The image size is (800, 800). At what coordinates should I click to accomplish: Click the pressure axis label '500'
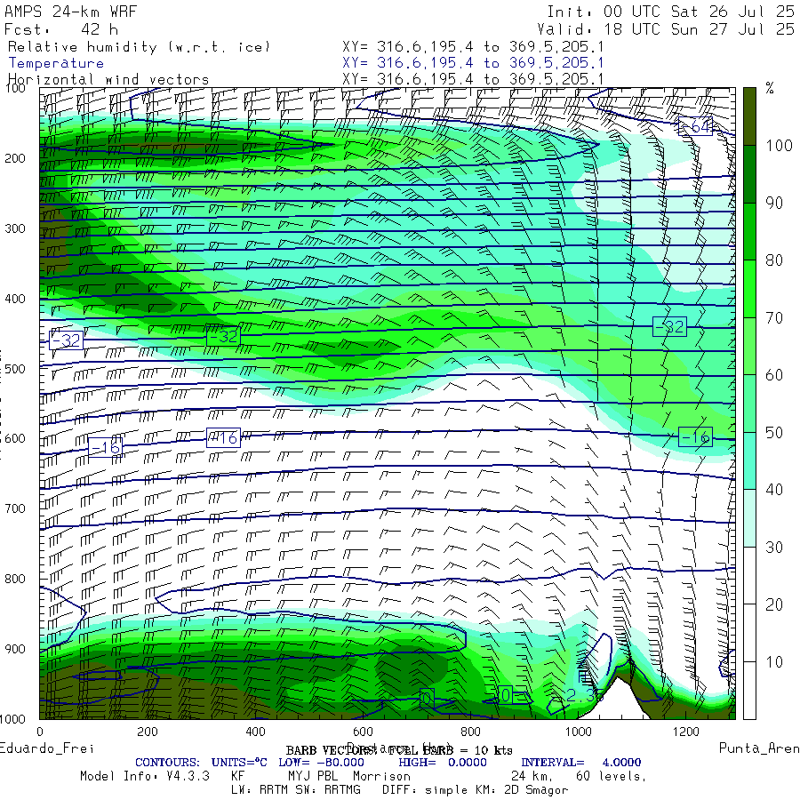15,369
